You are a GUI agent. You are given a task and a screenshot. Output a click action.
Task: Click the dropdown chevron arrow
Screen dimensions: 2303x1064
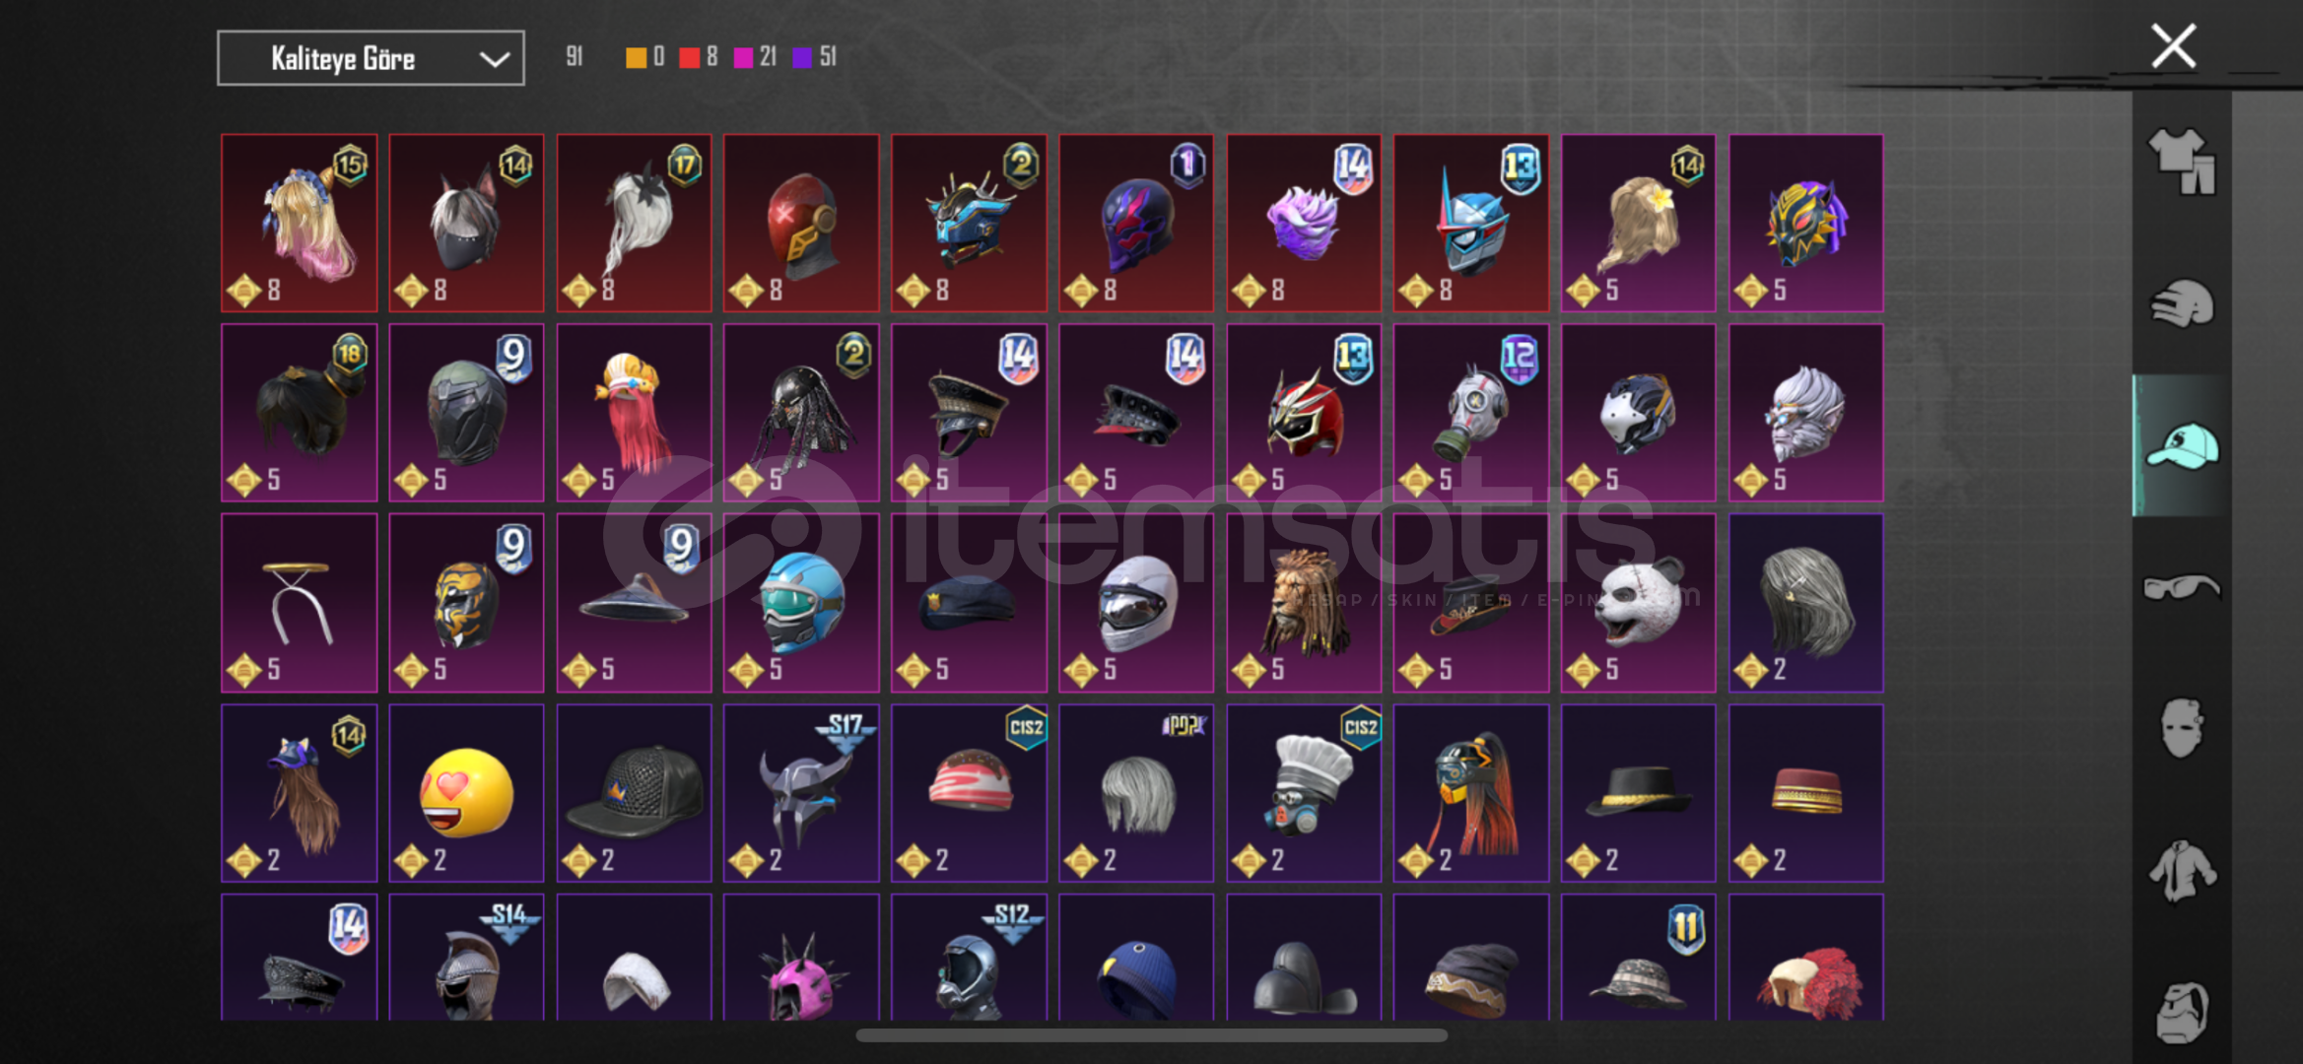494,59
